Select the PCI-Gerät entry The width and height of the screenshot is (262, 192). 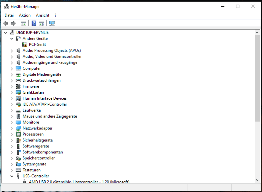(37, 45)
